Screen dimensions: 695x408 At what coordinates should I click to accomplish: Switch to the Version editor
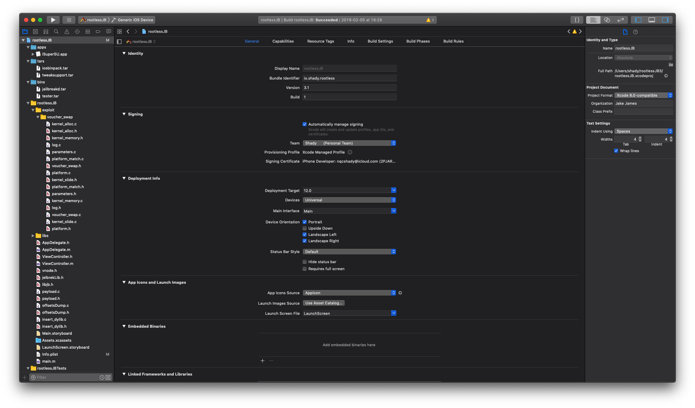[x=621, y=20]
